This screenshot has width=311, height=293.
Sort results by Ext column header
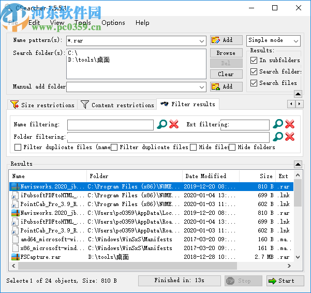(x=285, y=176)
